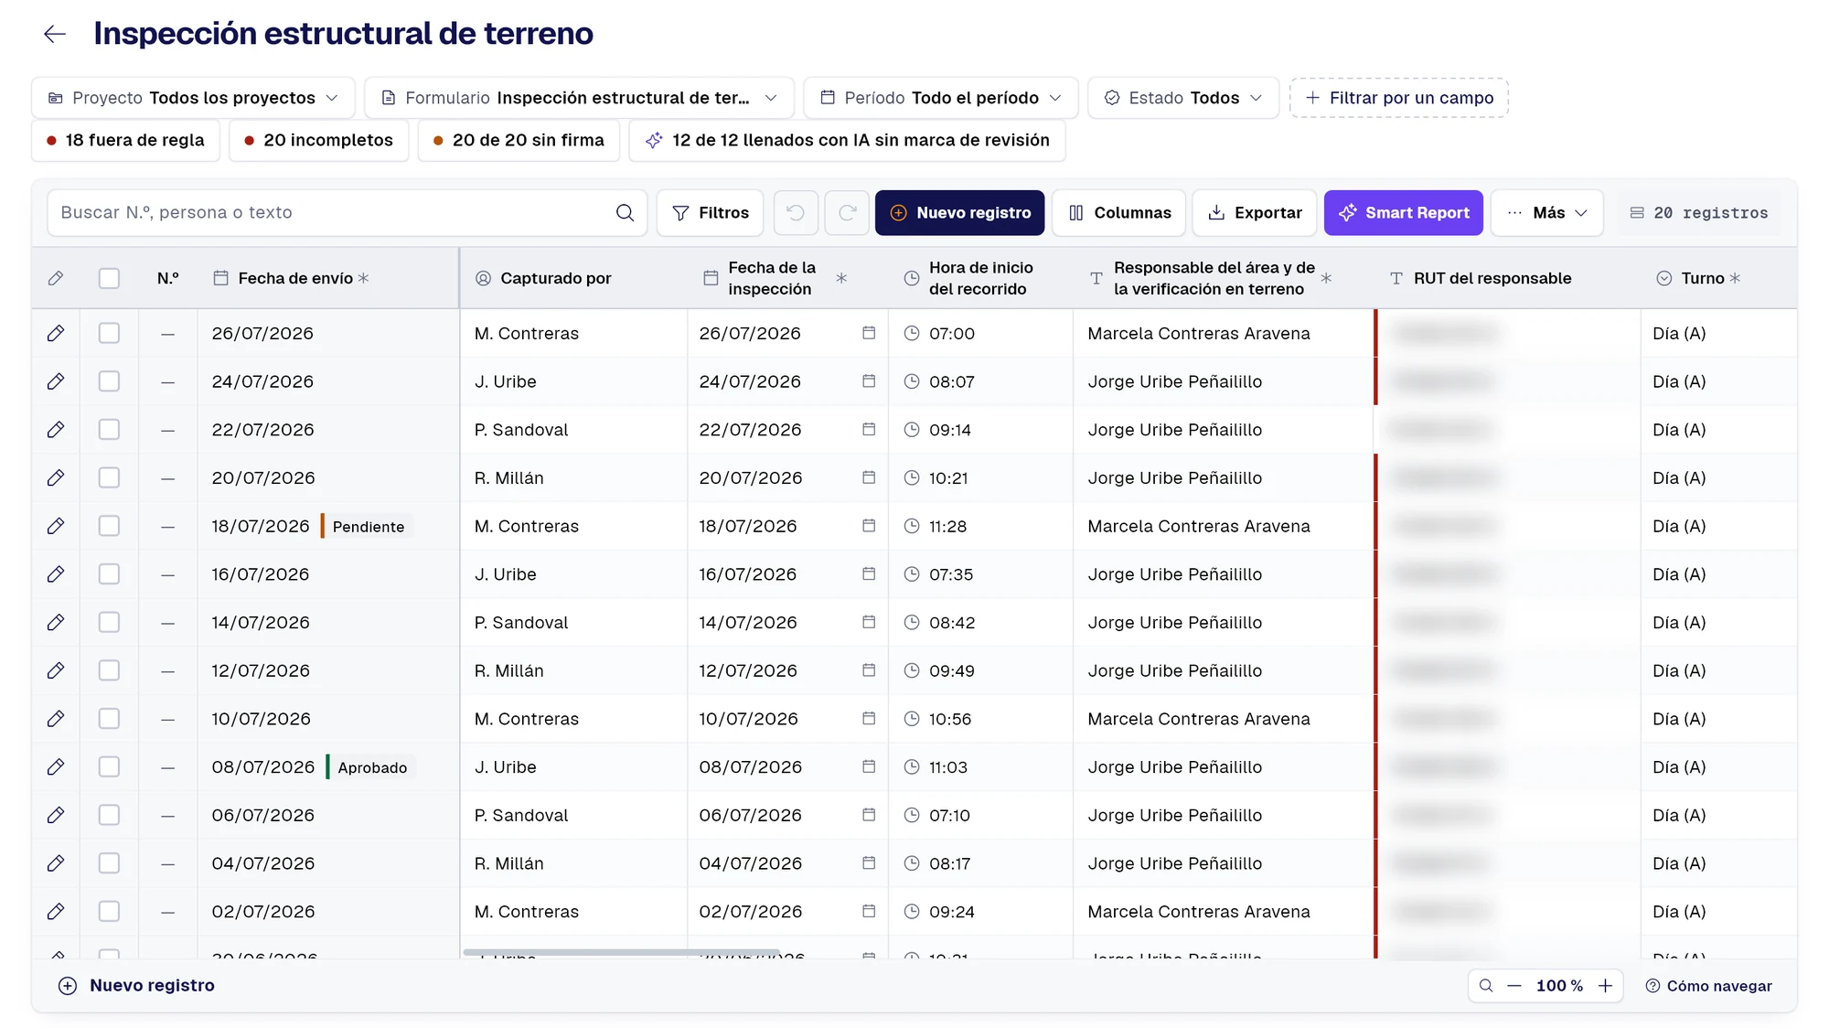This screenshot has width=1829, height=1028.
Task: Open calendar picker for inspection date 20/07/2026
Action: pyautogui.click(x=869, y=477)
